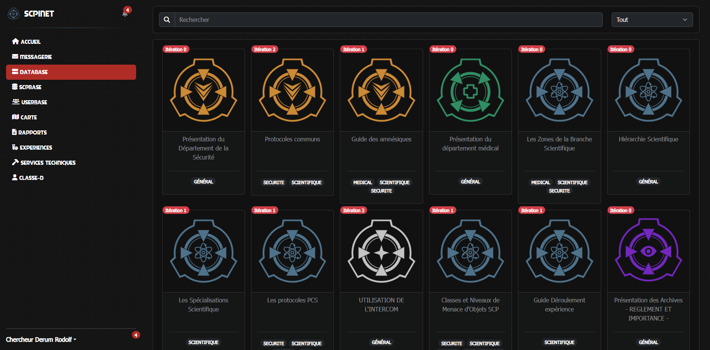Image resolution: width=710 pixels, height=350 pixels.
Task: Click SCIENTIFIQUE tag on Guide Déroulement expérience
Action: pyautogui.click(x=560, y=342)
